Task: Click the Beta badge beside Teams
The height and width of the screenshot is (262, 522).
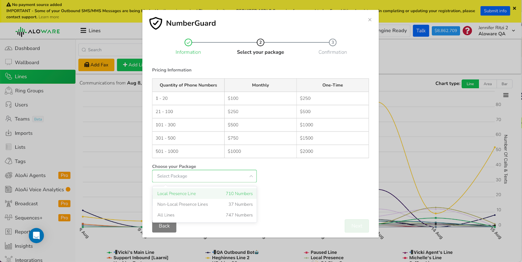Action: point(38,119)
